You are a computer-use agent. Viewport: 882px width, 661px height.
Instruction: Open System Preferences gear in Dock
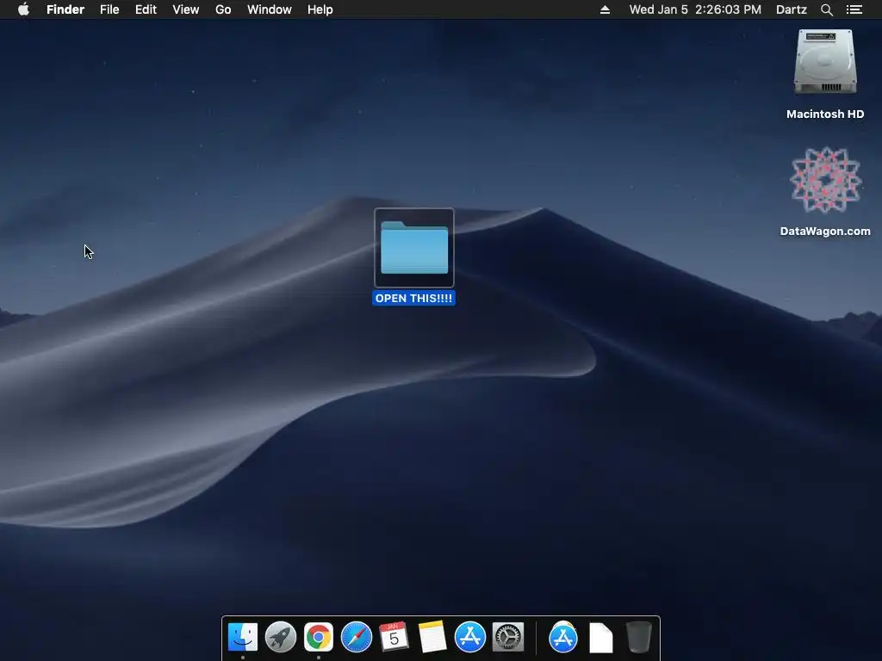point(508,638)
